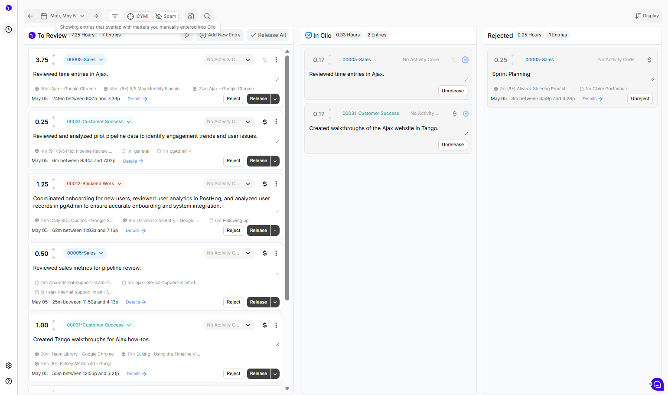
Task: Reject the 1.25 Backend Work entry
Action: click(x=234, y=231)
